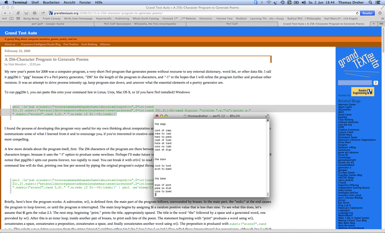Open the Time Machine menu bar icon

pos(282,2)
